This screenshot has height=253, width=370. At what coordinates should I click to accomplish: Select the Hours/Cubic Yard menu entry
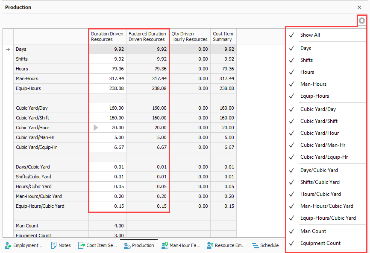coord(320,194)
